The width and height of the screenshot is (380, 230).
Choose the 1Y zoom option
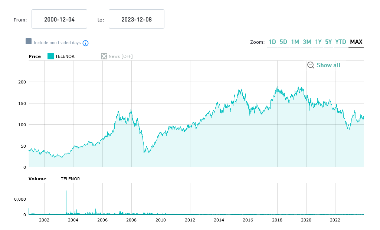318,42
